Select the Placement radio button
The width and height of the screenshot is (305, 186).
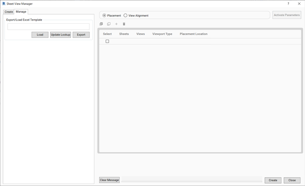point(104,15)
